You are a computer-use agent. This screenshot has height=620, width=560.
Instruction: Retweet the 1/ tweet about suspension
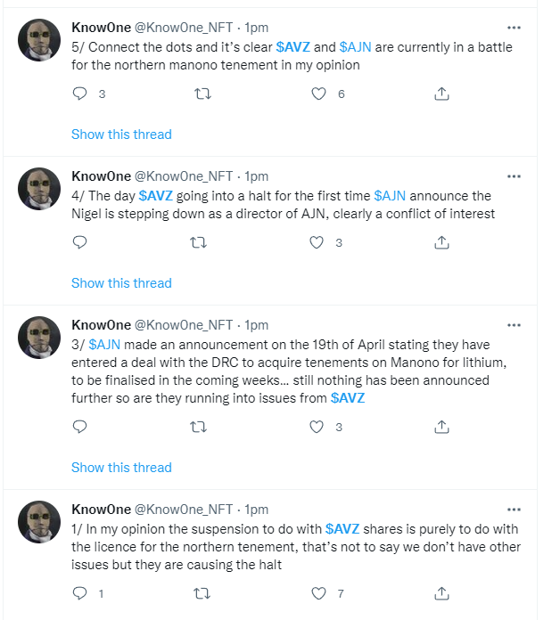click(202, 593)
